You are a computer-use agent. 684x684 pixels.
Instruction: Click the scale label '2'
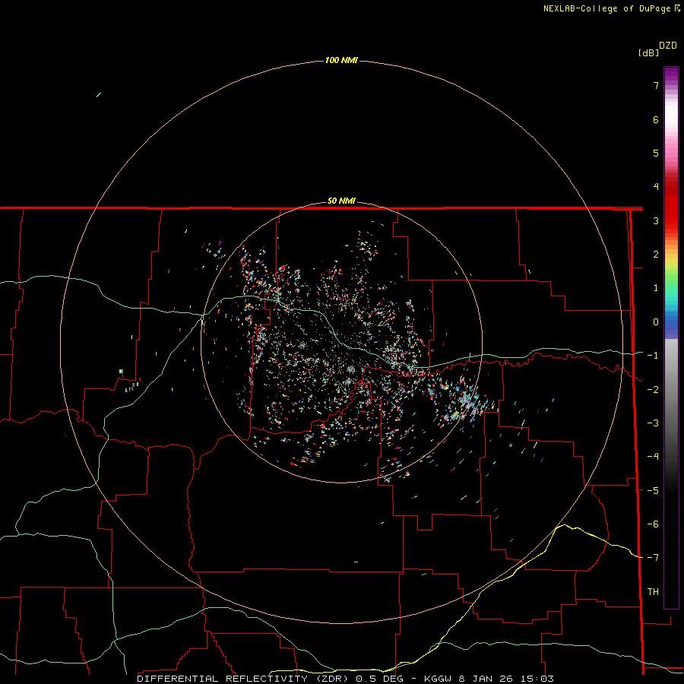[x=656, y=255]
